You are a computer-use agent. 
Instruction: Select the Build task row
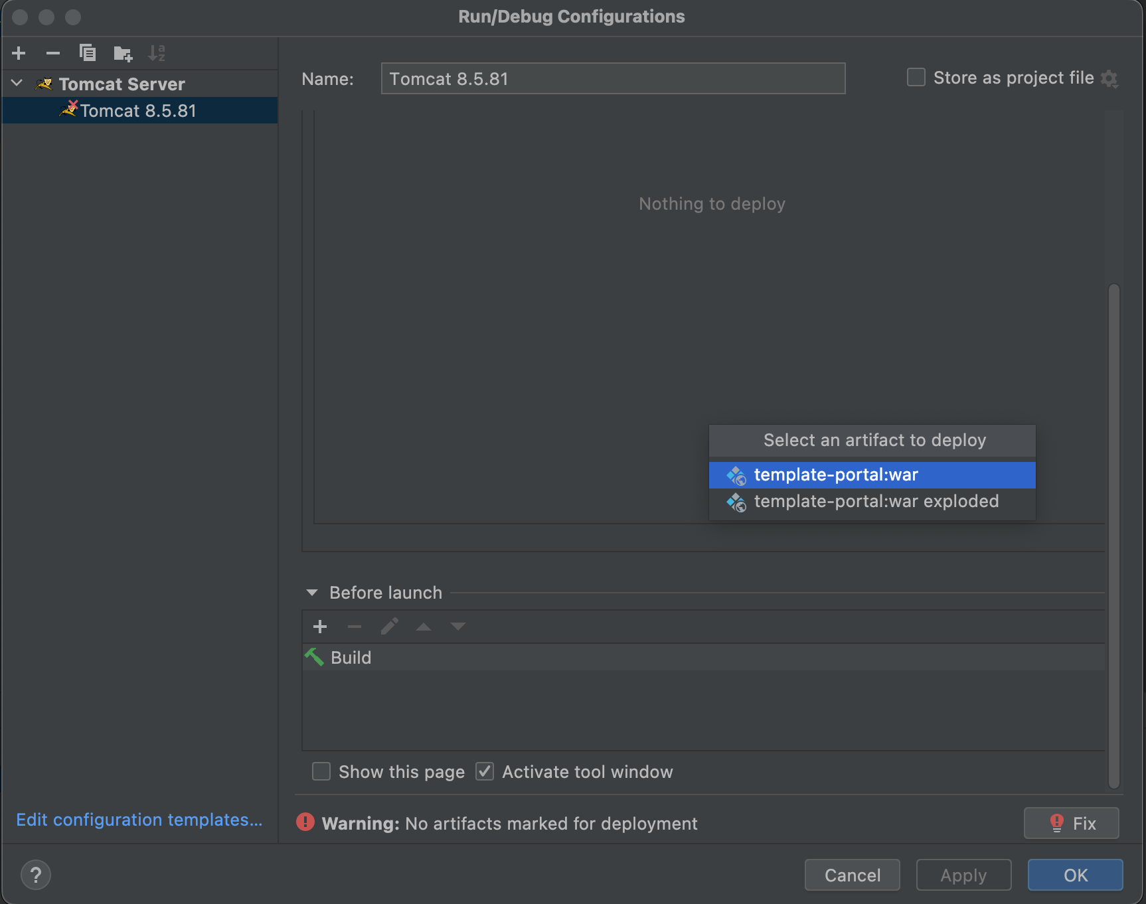pos(703,657)
